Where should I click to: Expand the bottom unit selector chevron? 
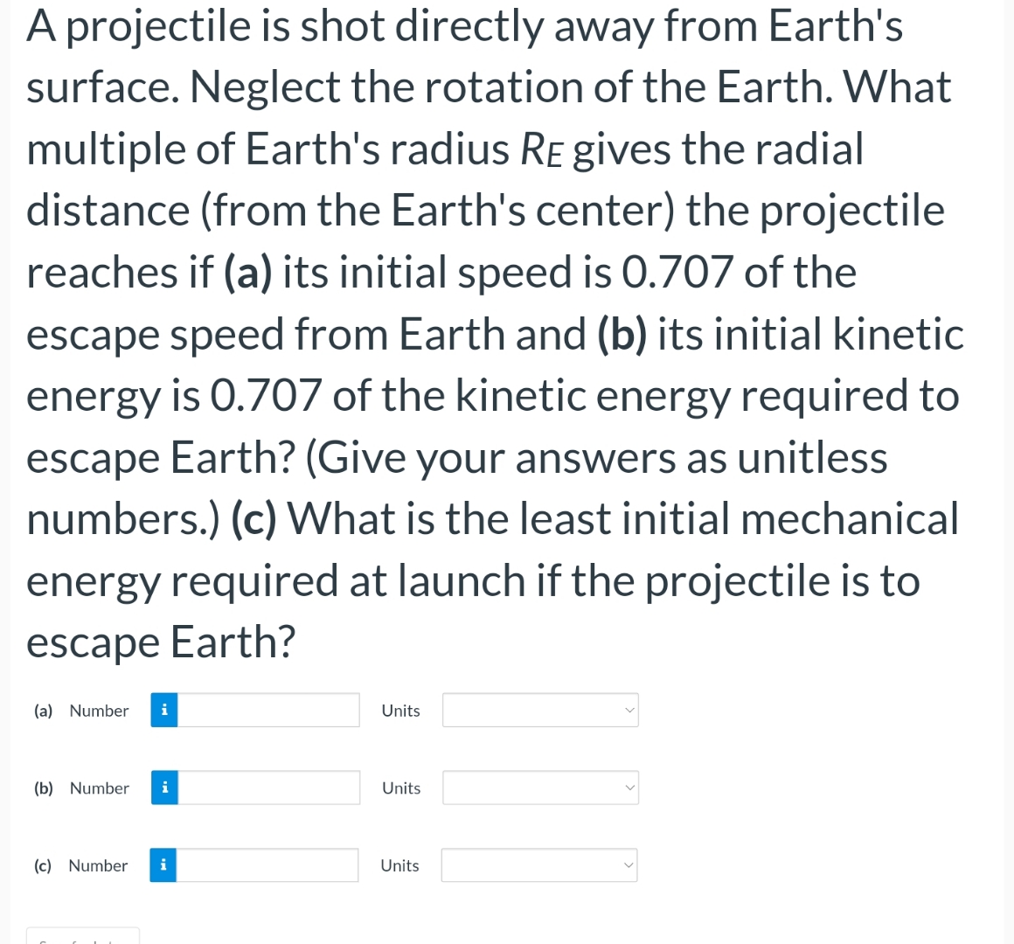click(629, 865)
